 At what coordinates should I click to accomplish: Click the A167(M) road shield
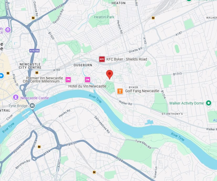tap(35, 51)
